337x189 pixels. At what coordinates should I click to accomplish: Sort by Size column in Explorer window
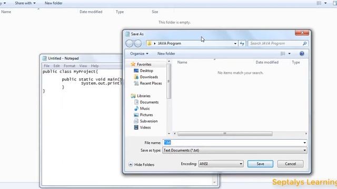tap(155, 12)
